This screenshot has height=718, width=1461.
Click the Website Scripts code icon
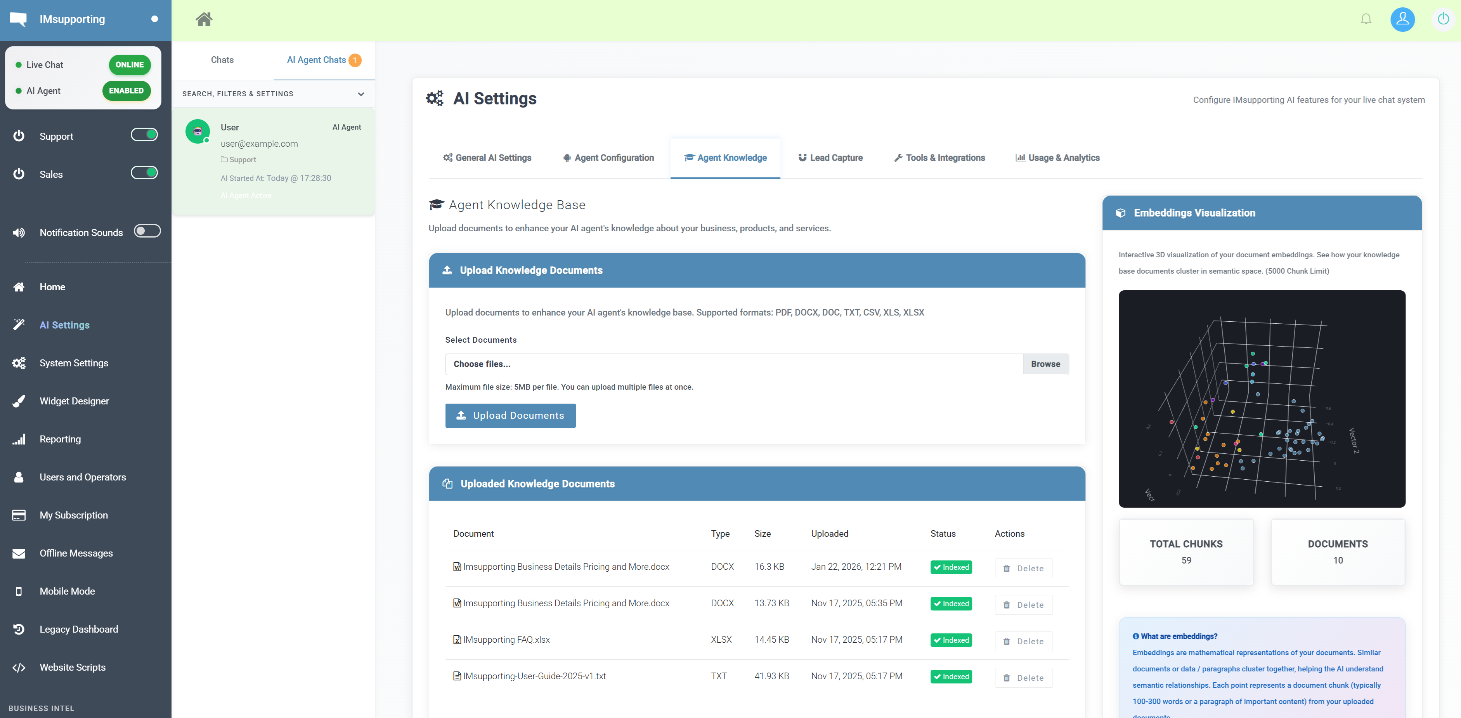point(19,668)
